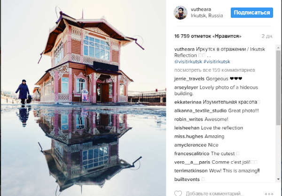This screenshot has height=196, width=282.
Task: Open the 2 дн. post timestamp
Action: pyautogui.click(x=267, y=36)
